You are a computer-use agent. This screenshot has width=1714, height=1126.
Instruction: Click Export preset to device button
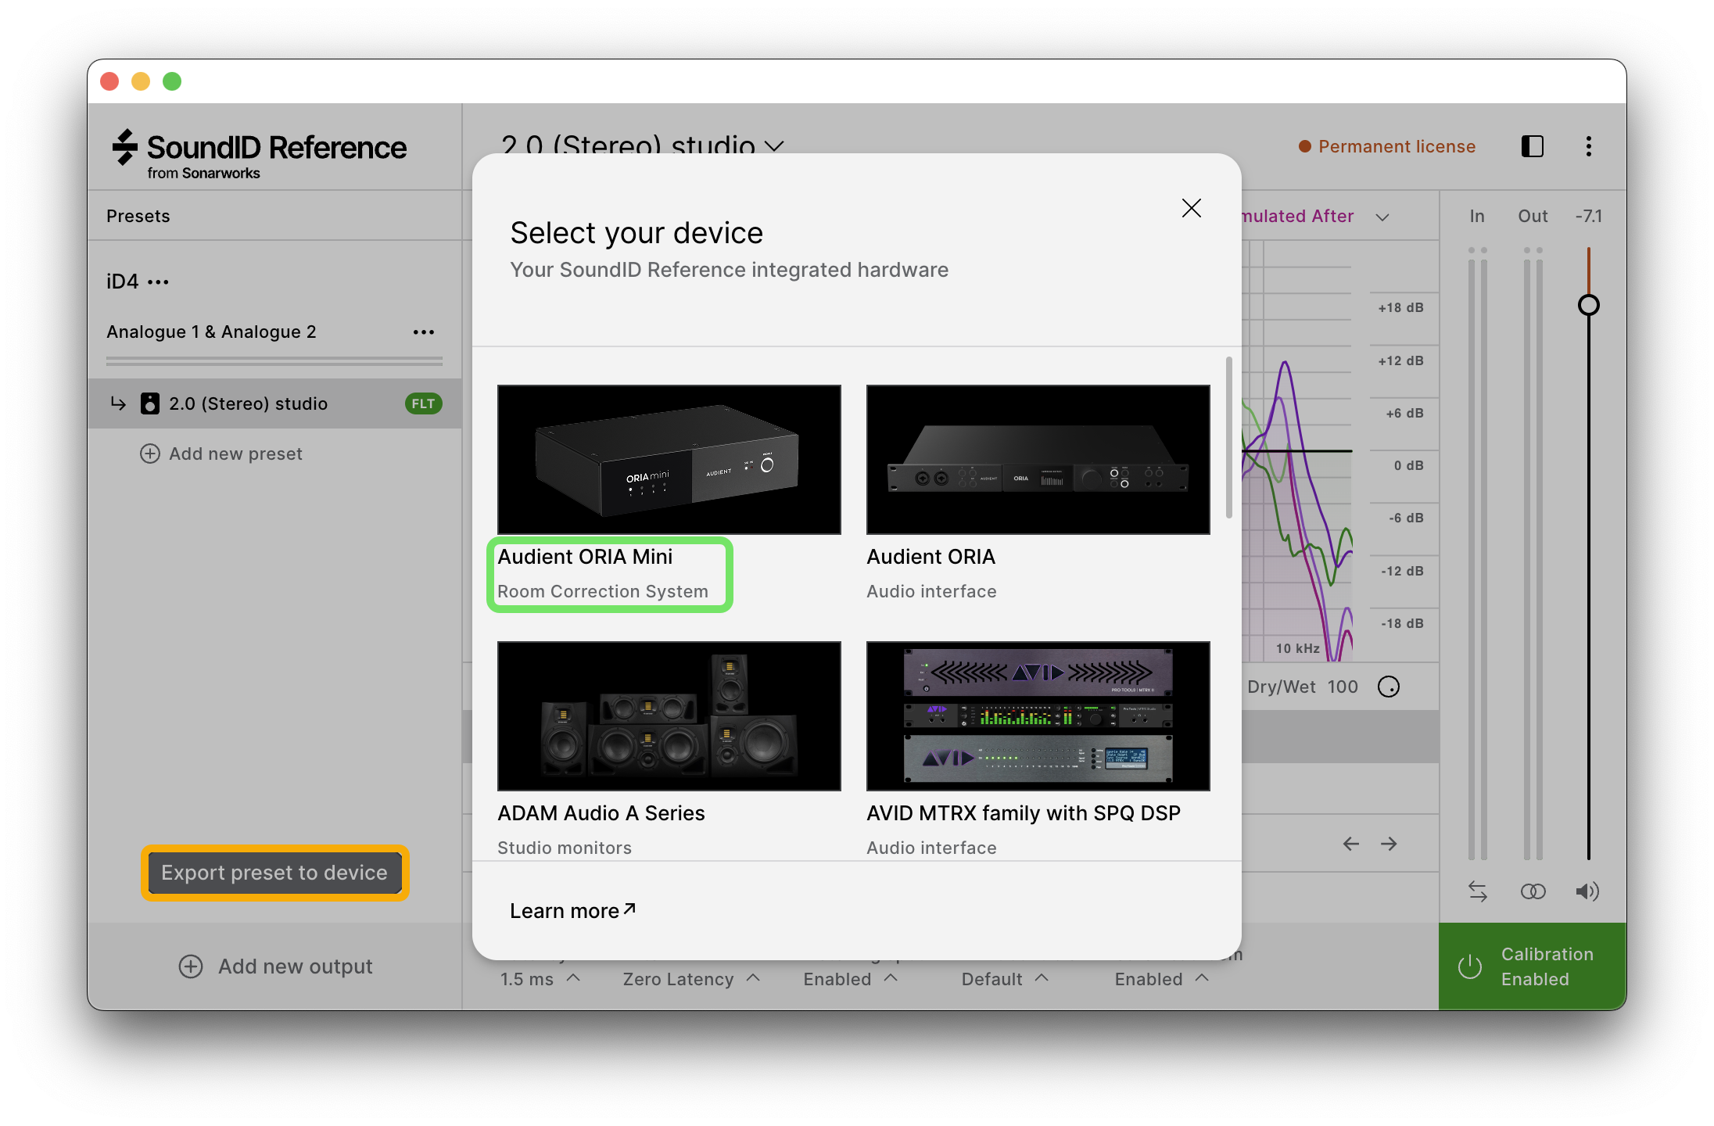tap(274, 873)
